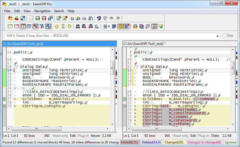The height and width of the screenshot is (147, 240).
Task: Click the save both files icon
Action: (50, 18)
